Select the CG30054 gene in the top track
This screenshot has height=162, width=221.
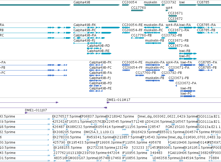point(126,5)
